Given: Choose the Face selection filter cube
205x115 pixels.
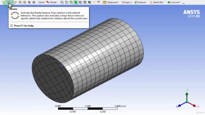Looking at the screenshot, I should (71, 2).
